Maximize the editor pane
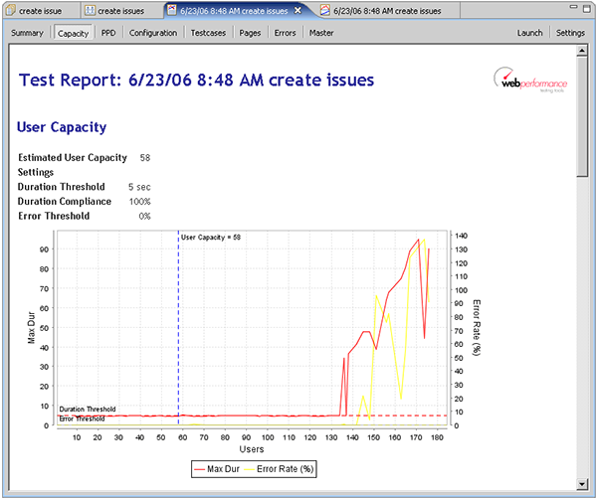Image resolution: width=597 pixels, height=499 pixels. [x=587, y=8]
